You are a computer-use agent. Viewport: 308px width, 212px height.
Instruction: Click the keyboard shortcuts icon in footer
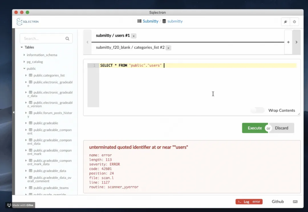coord(295,202)
